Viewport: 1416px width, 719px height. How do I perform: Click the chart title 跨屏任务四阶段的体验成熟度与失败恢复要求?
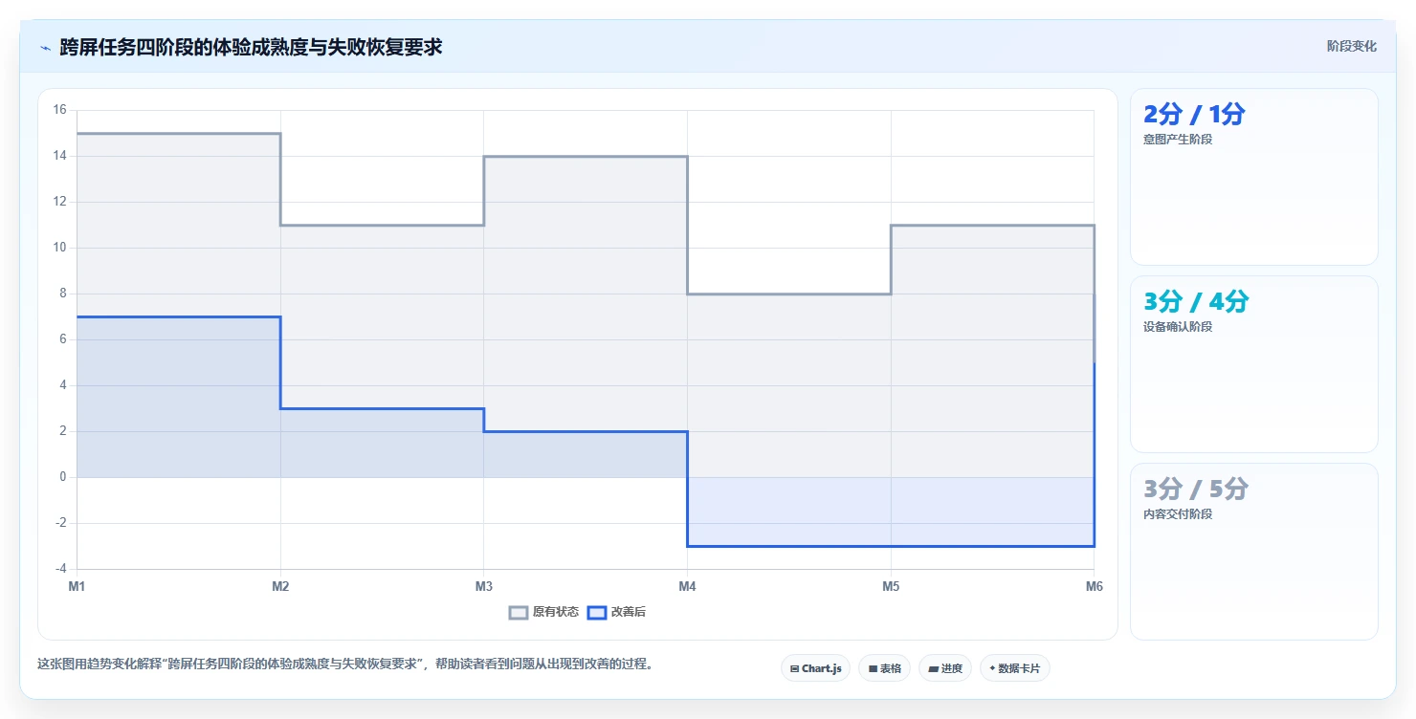[251, 47]
